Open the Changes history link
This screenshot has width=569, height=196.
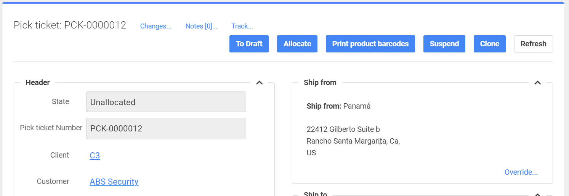(155, 26)
